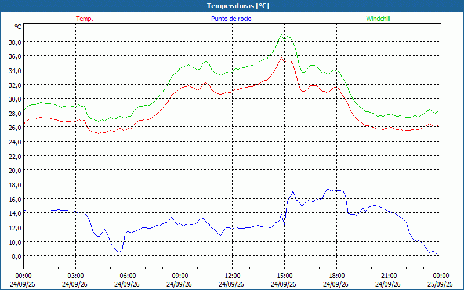Click the 14,0 y-axis value
The width and height of the screenshot is (464, 290).
16,213
